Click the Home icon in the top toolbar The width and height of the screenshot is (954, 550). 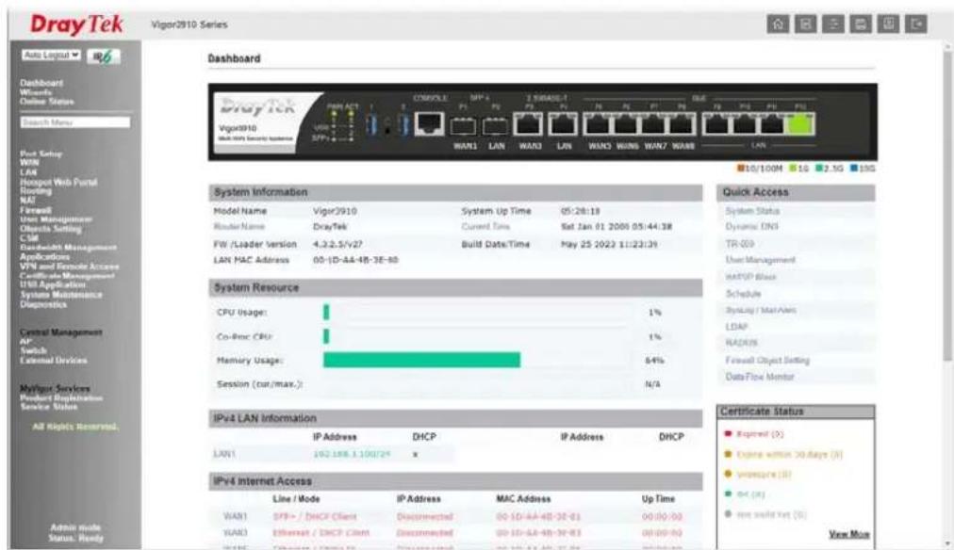click(x=778, y=24)
